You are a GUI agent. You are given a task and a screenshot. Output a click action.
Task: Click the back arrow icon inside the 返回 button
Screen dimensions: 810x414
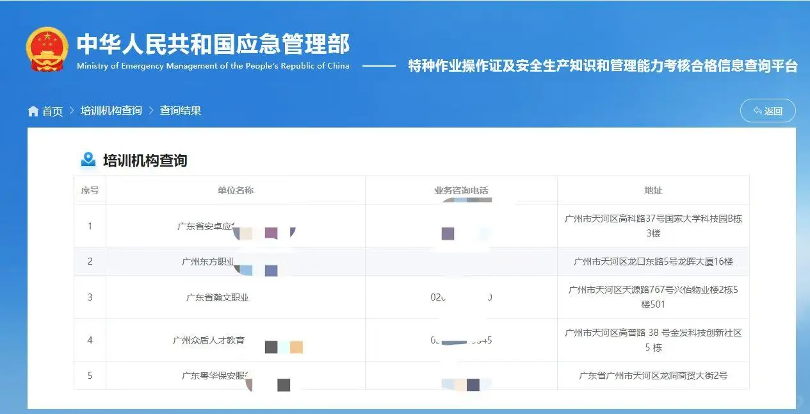[x=756, y=110]
